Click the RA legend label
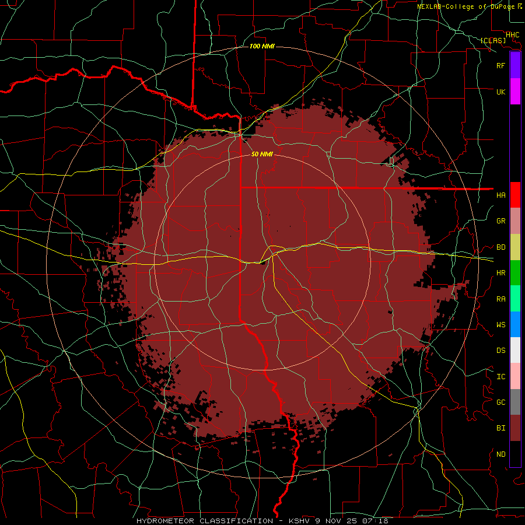The width and height of the screenshot is (525, 525). (x=501, y=299)
